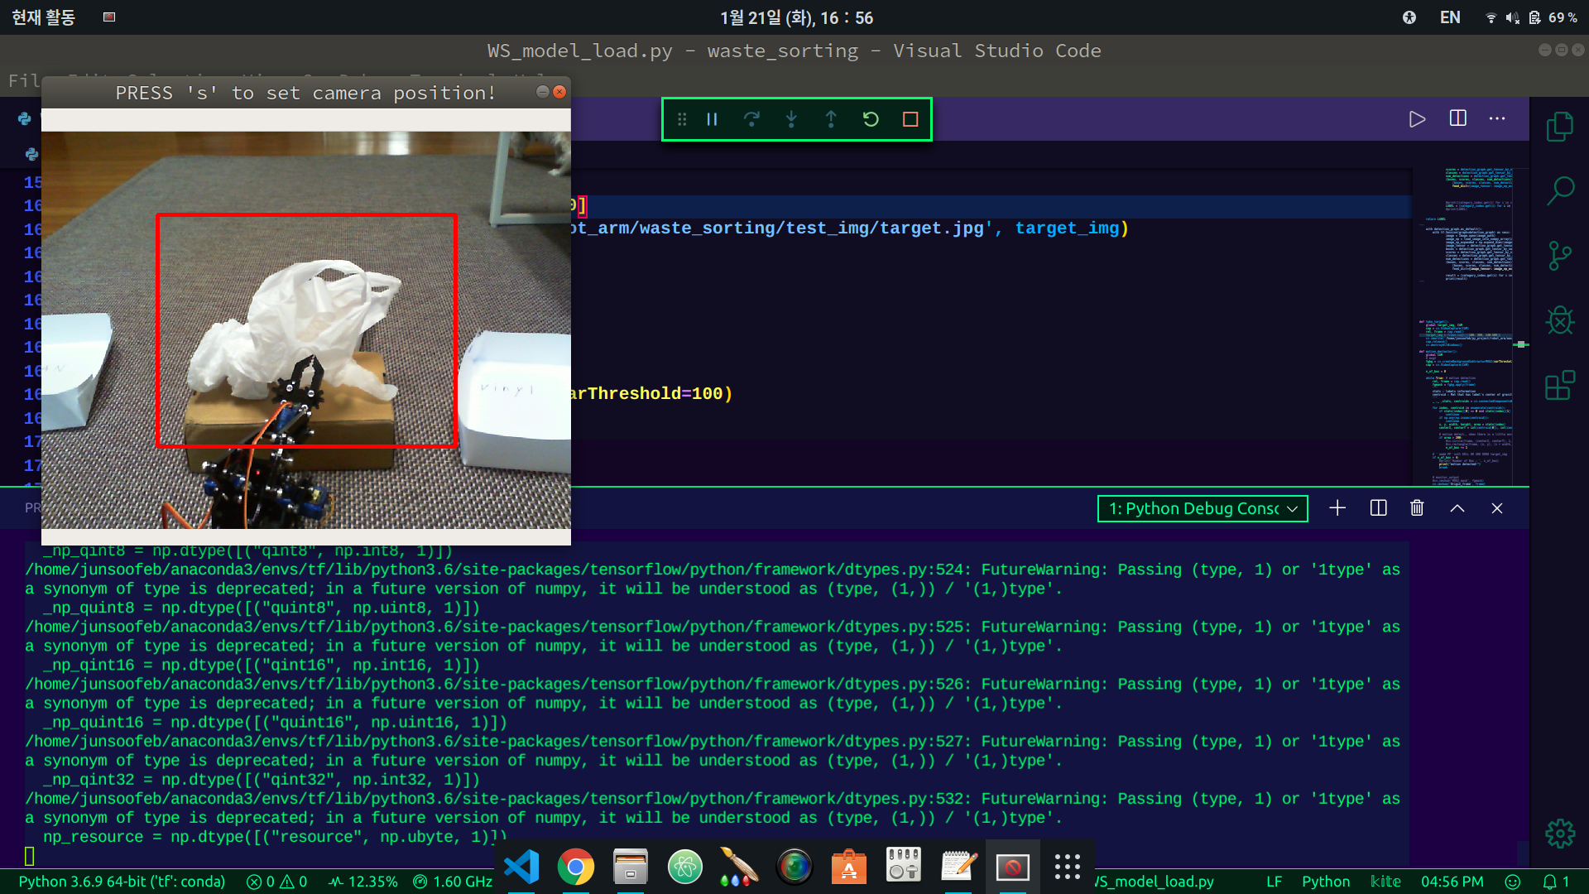Open the EN keyboard layout menu
Viewport: 1589px width, 894px height.
(1450, 17)
